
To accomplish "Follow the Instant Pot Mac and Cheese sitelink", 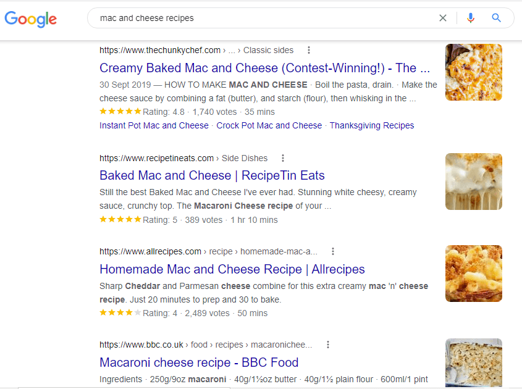I will click(x=154, y=125).
